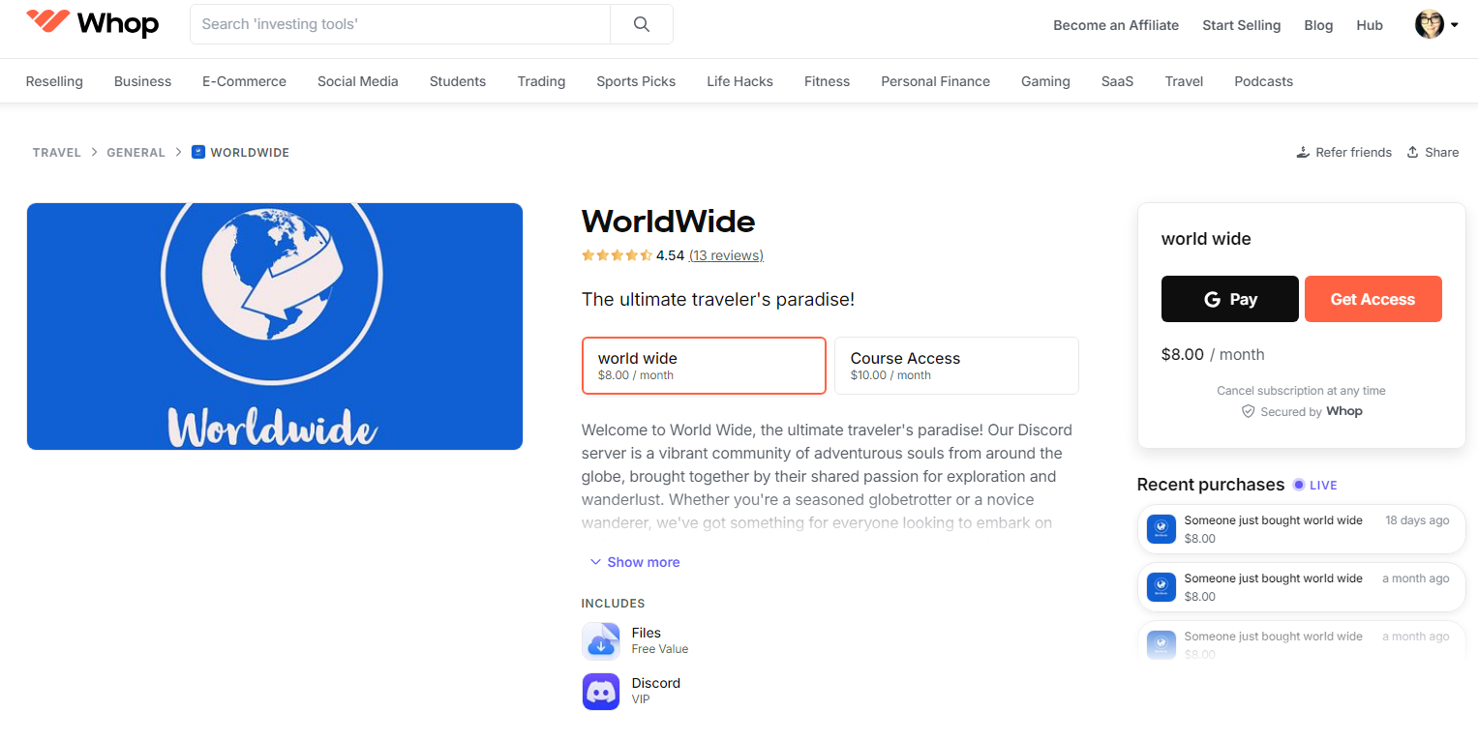Open the Personal Finance category

point(935,81)
